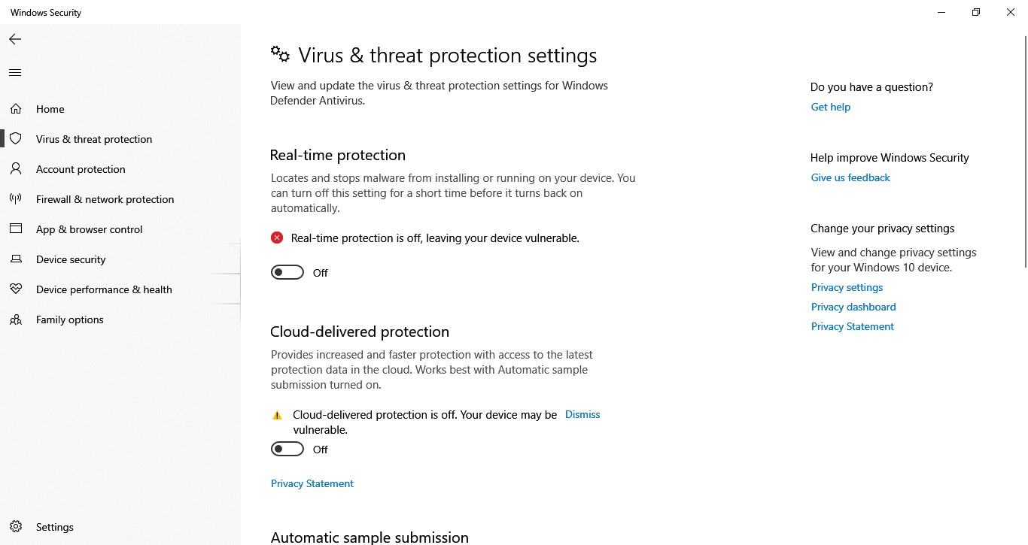Open Settings gear in sidebar
Screen dimensions: 1028x545
click(16, 527)
